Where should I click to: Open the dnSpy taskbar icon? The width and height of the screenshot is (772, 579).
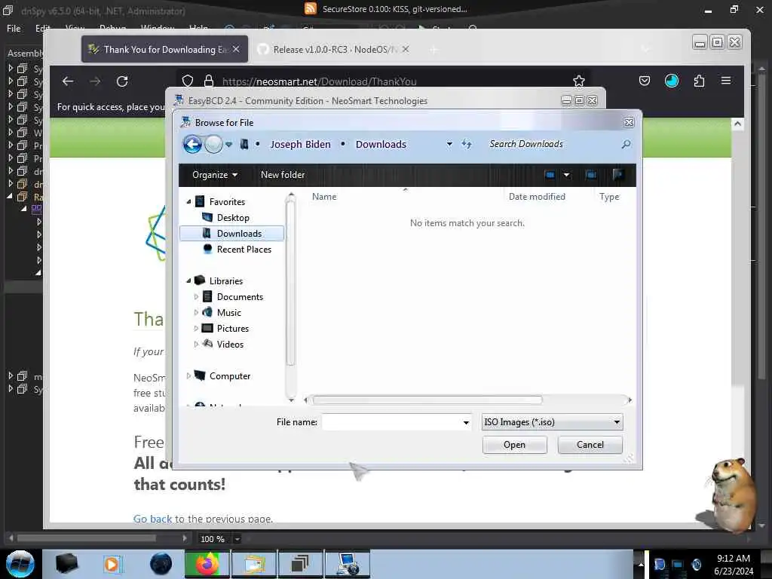pos(299,564)
